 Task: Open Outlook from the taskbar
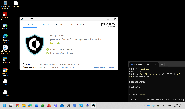coord(62,106)
